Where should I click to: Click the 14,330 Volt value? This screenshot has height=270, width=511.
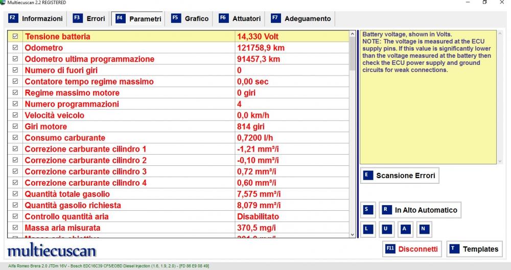tap(258, 36)
